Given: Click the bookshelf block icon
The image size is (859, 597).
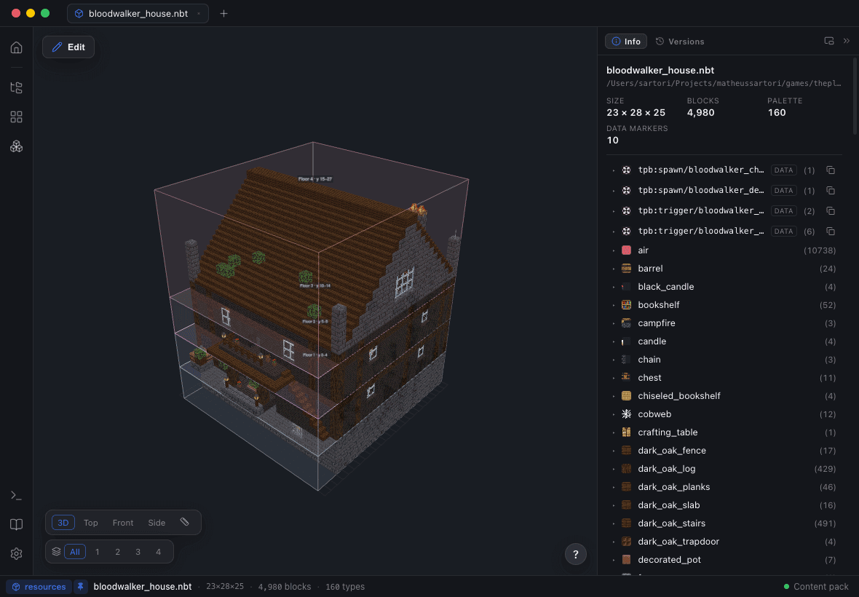Looking at the screenshot, I should (626, 304).
